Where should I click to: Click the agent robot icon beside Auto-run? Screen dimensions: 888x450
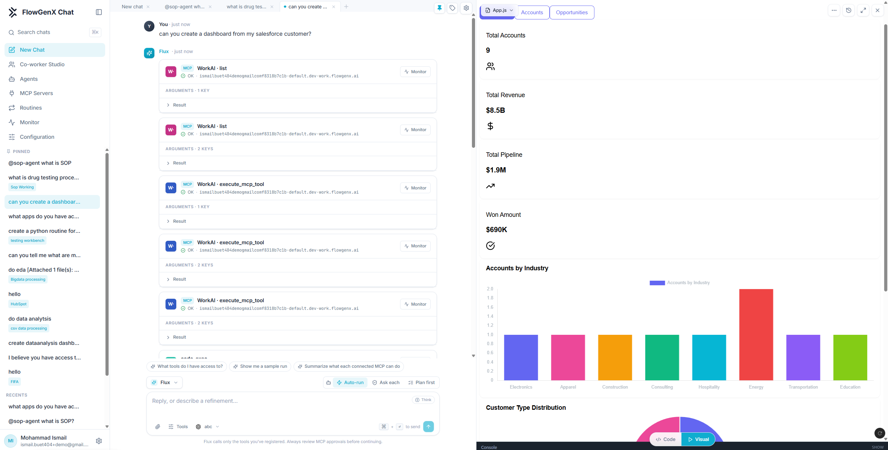[328, 383]
